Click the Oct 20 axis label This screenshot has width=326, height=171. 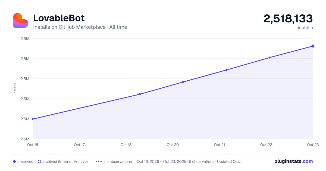(173, 145)
